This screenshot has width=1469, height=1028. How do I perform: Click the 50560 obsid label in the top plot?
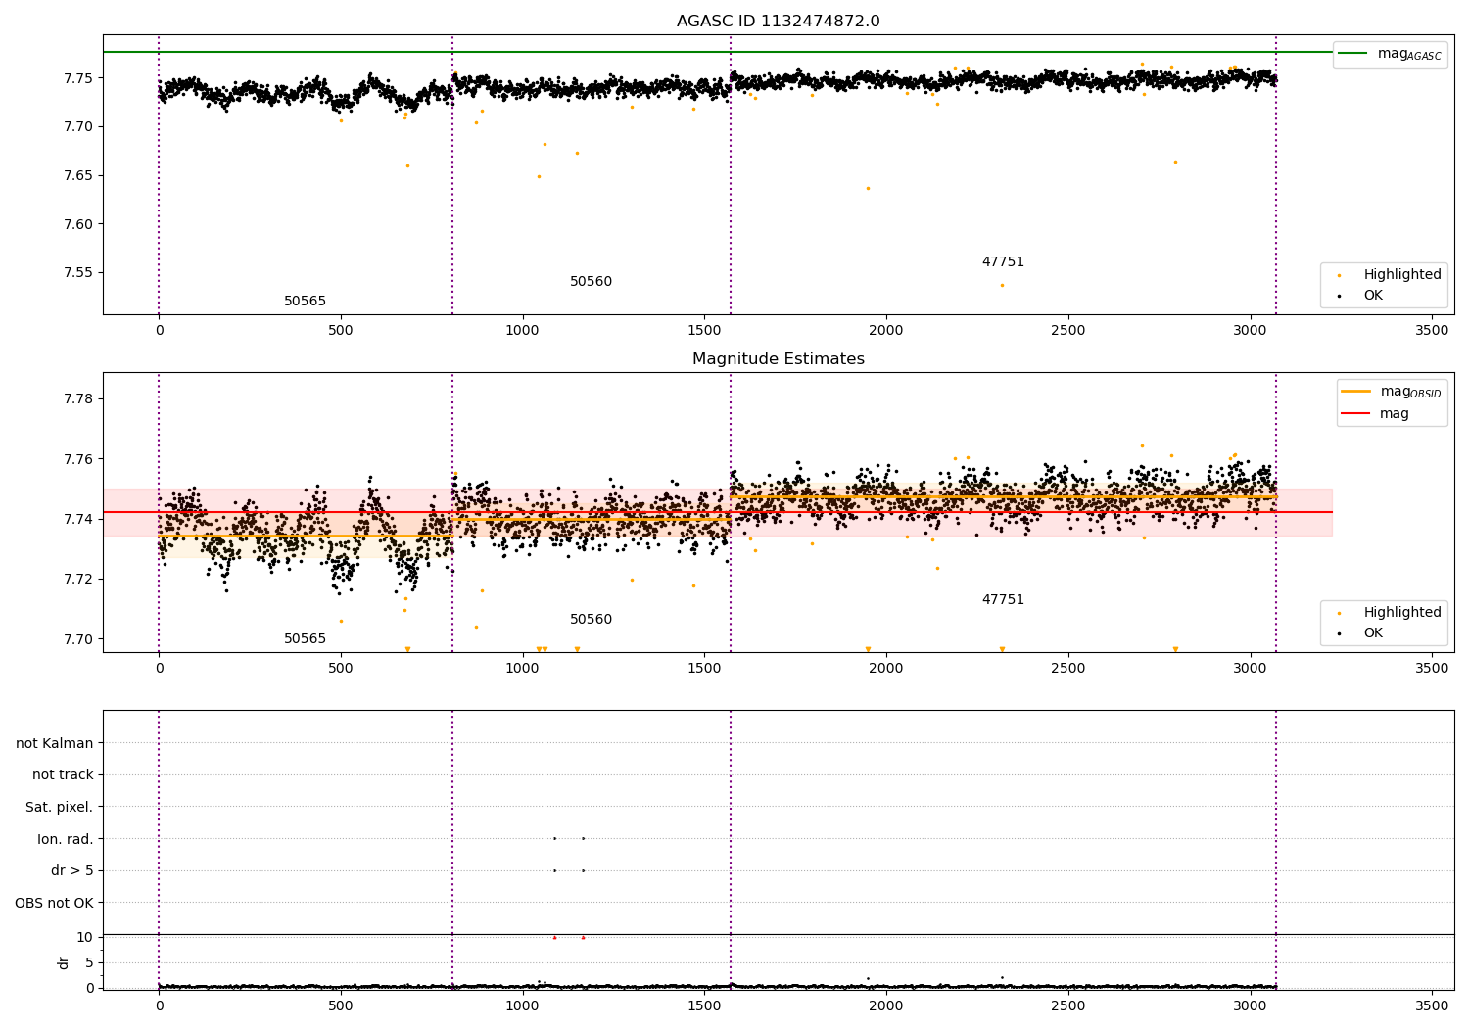[591, 282]
